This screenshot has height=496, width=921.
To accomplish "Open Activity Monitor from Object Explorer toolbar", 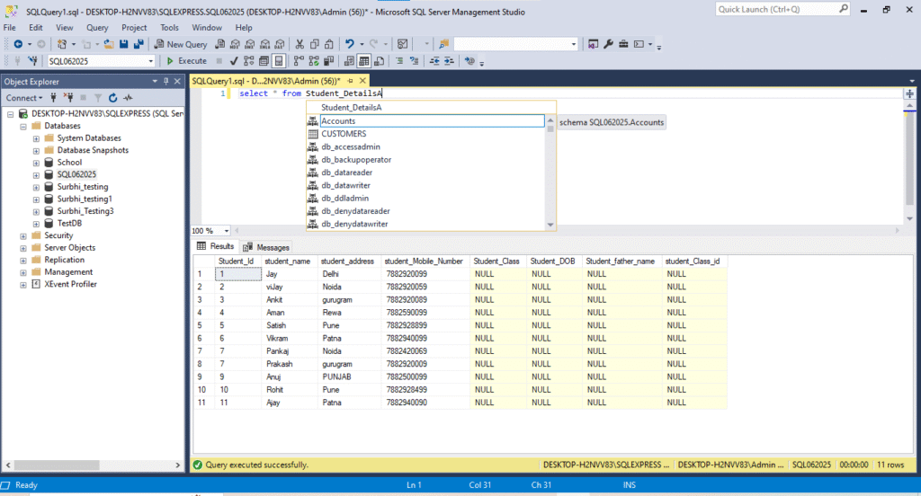I will tap(128, 98).
